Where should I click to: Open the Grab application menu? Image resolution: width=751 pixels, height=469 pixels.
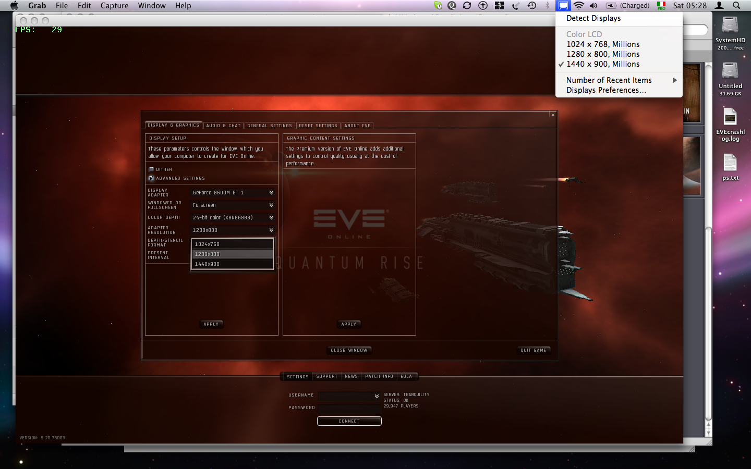[37, 5]
